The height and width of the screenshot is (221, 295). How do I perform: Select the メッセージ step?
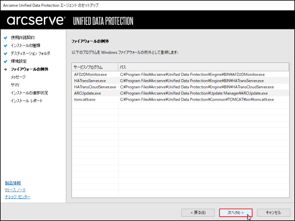(x=18, y=77)
